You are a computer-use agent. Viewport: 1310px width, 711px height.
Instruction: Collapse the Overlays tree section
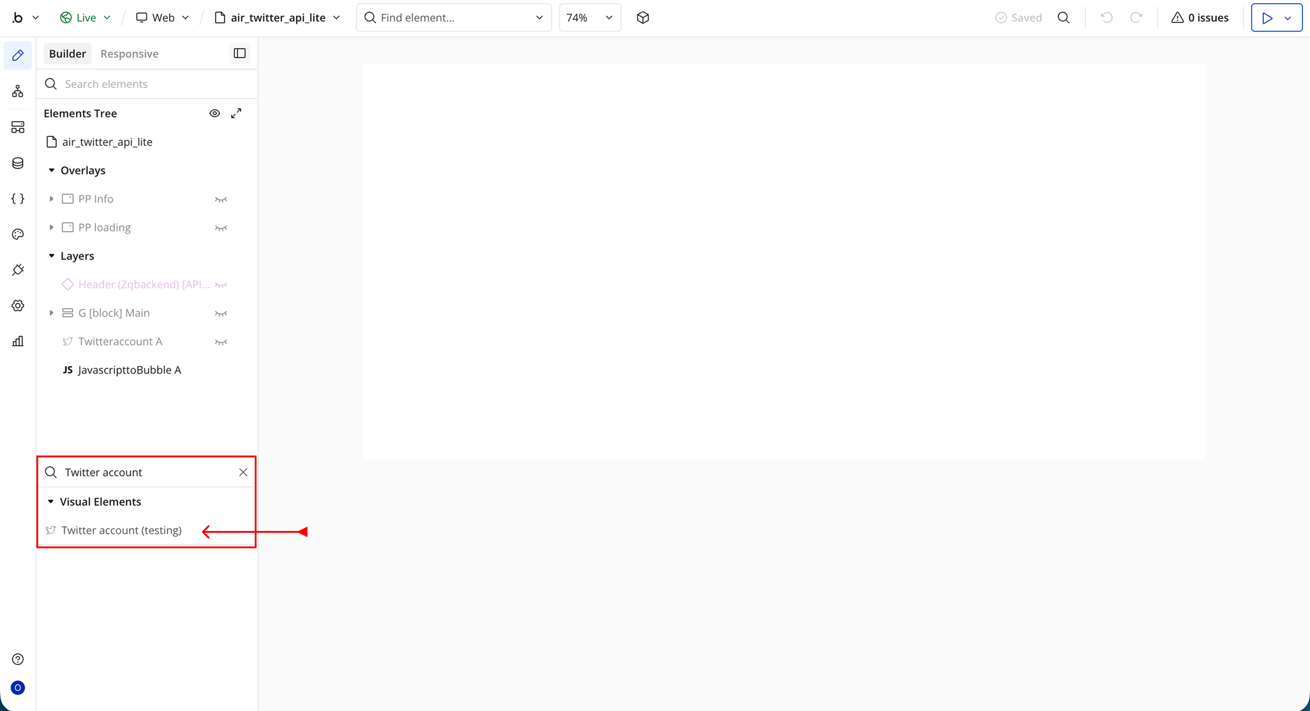tap(51, 170)
